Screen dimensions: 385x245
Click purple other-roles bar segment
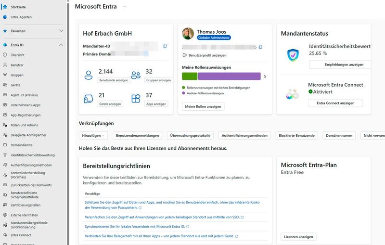(229, 77)
